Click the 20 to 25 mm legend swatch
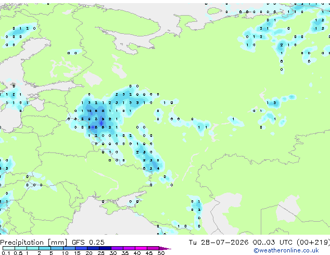This screenshot has width=330, height=255. coord(93,248)
